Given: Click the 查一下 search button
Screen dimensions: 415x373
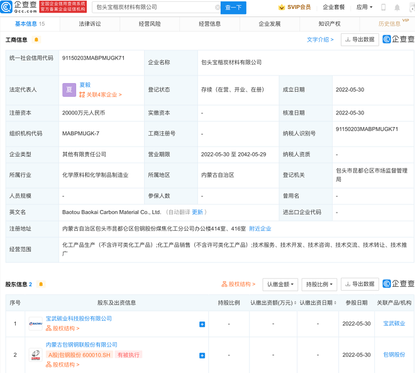Looking at the screenshot, I should click(x=233, y=8).
